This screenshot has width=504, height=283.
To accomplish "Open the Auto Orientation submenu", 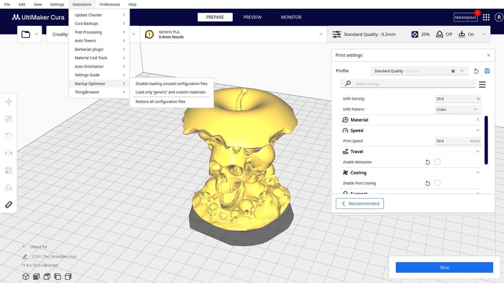I will pyautogui.click(x=99, y=67).
